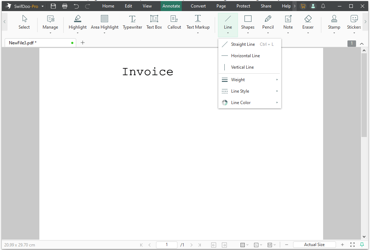Open the Stamp tool

pos(334,23)
